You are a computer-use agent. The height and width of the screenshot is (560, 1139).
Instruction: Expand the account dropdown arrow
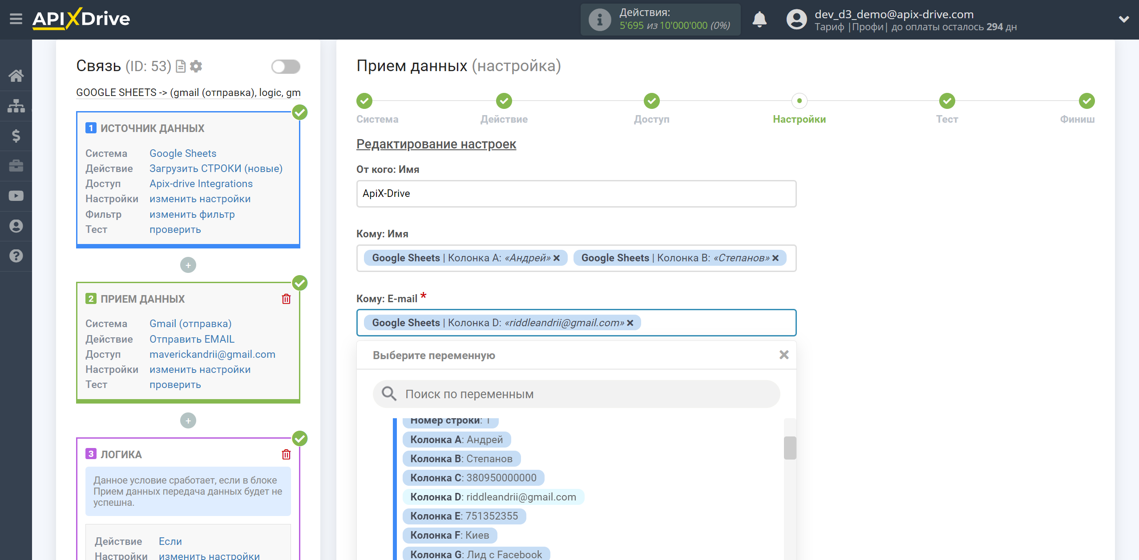1124,20
